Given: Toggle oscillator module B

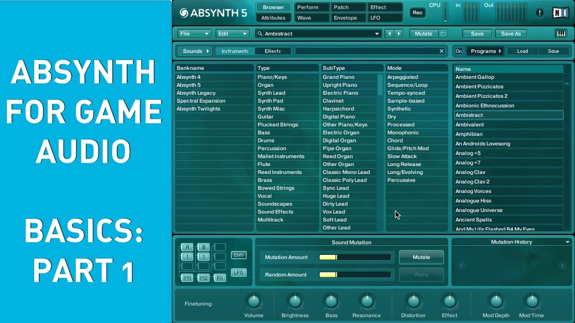Looking at the screenshot, I should point(203,247).
